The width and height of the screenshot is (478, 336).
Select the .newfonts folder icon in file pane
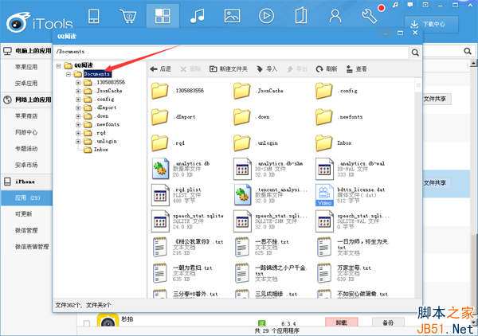tap(323, 117)
